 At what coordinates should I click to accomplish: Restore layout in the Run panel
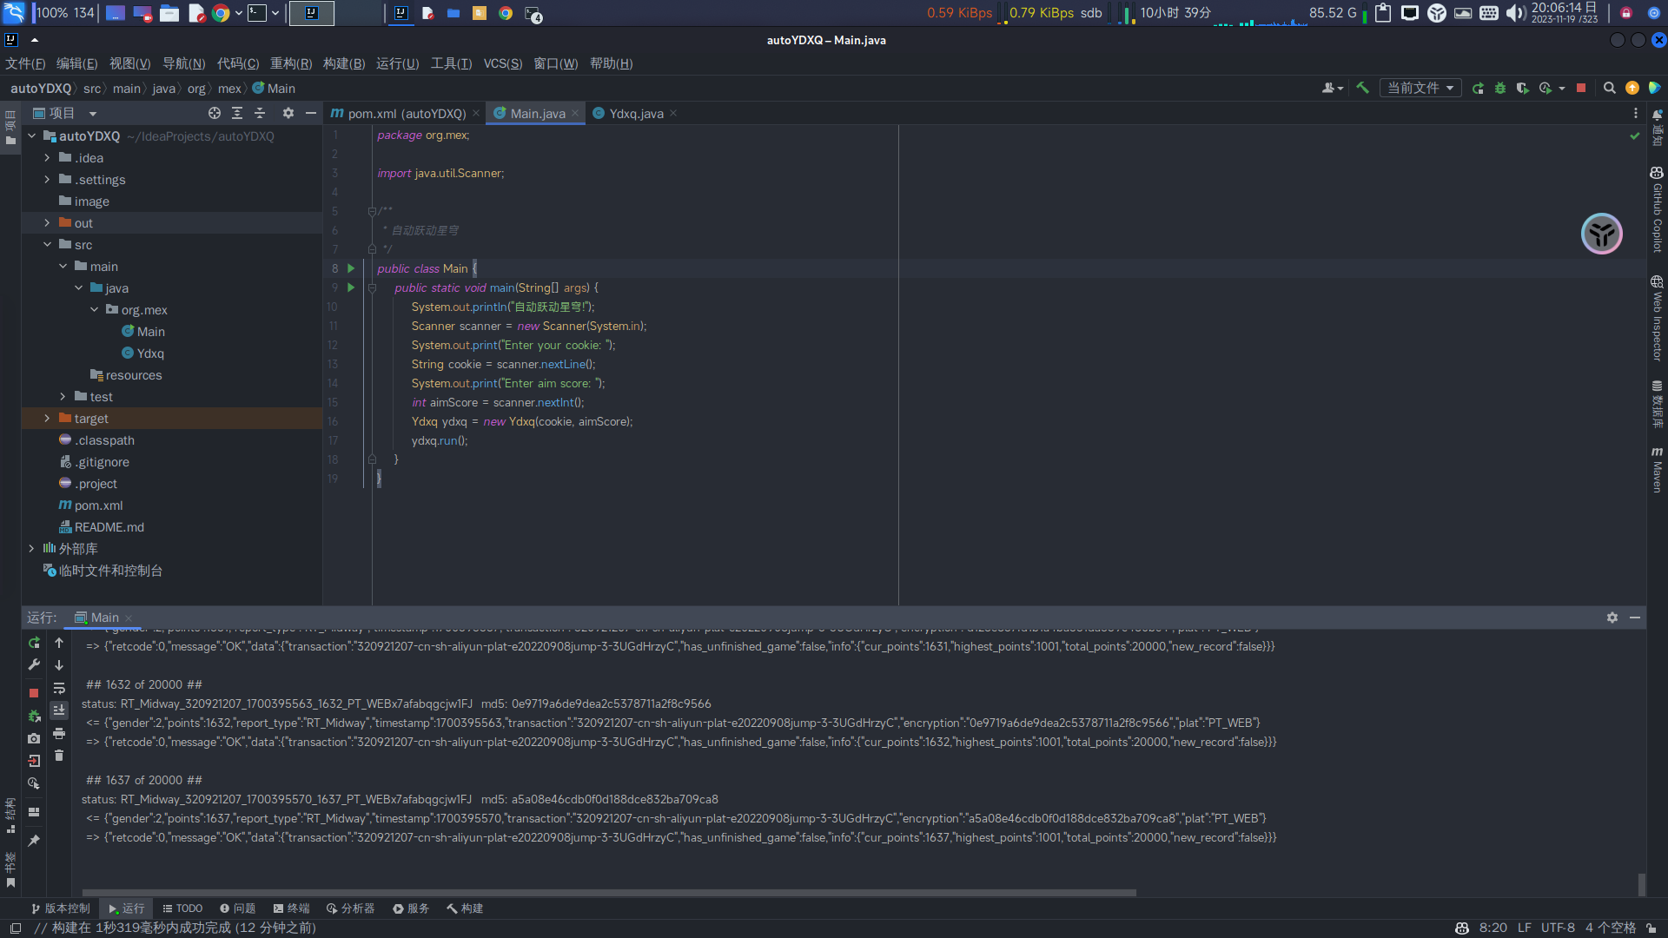[x=34, y=812]
